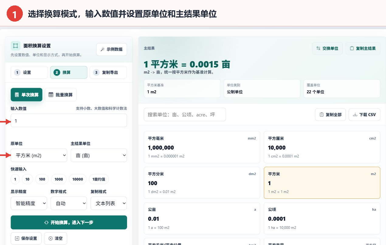Viewport: 386px width, 245px height.
Task: Select quick input value 10
Action: click(27, 179)
